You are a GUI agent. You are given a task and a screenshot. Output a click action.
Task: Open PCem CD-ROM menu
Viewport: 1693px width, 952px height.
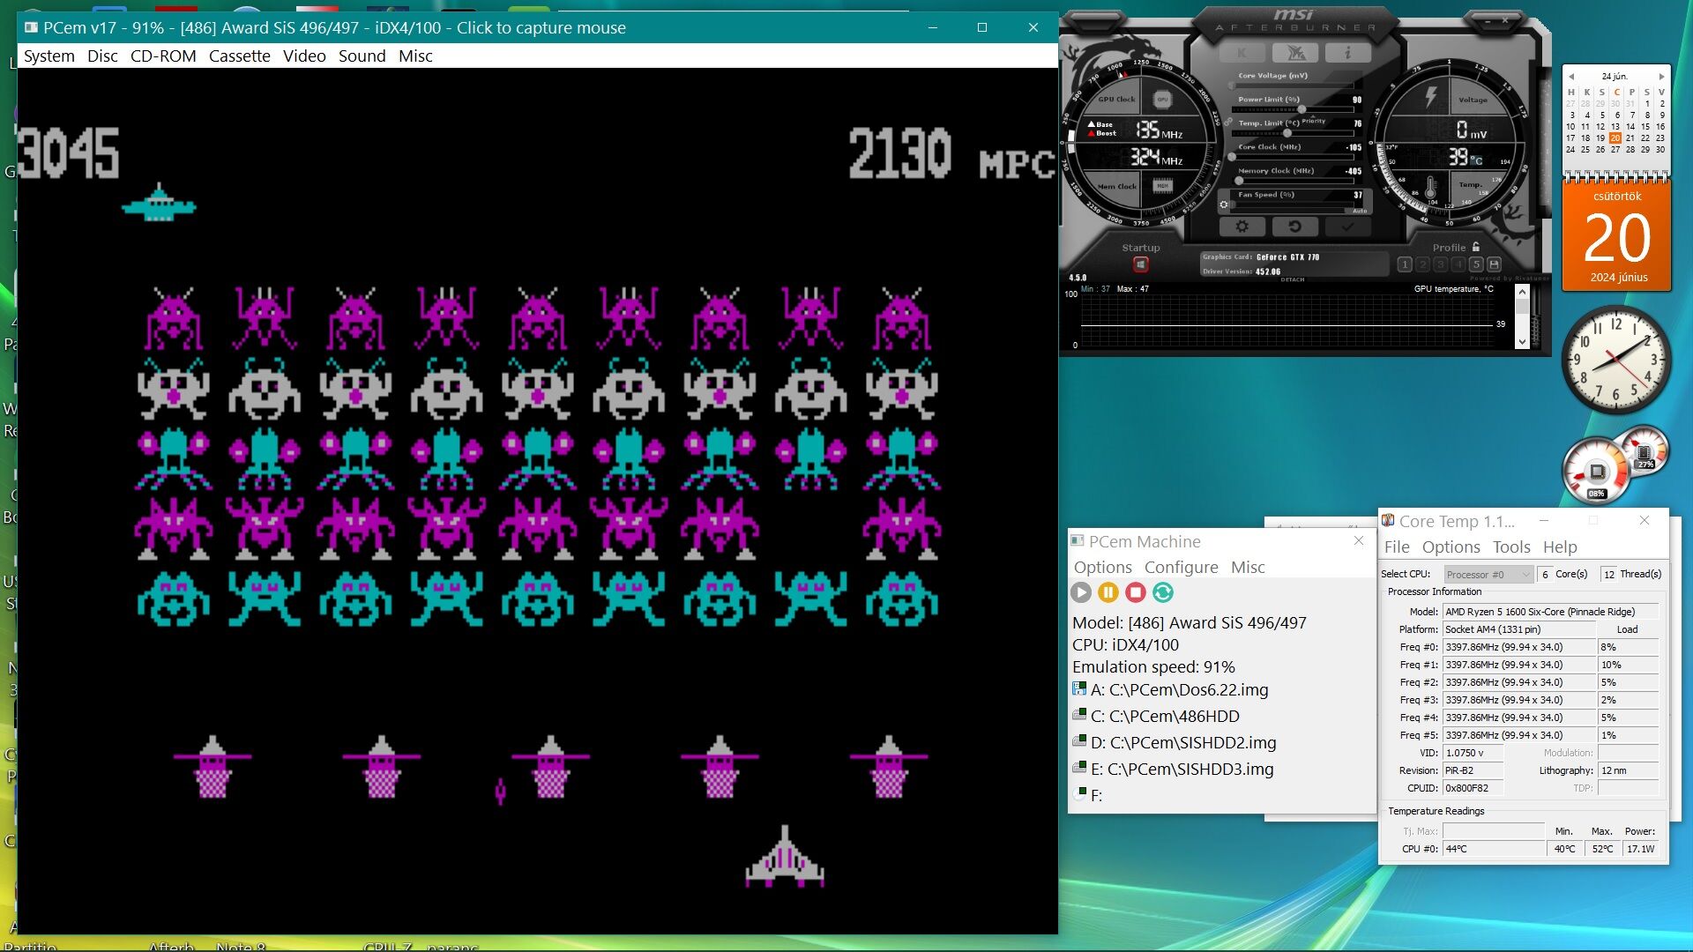163,56
